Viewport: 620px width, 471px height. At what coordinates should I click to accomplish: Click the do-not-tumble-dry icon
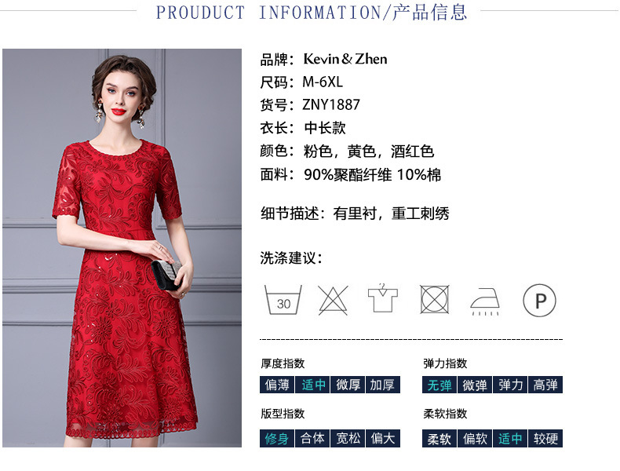click(435, 299)
